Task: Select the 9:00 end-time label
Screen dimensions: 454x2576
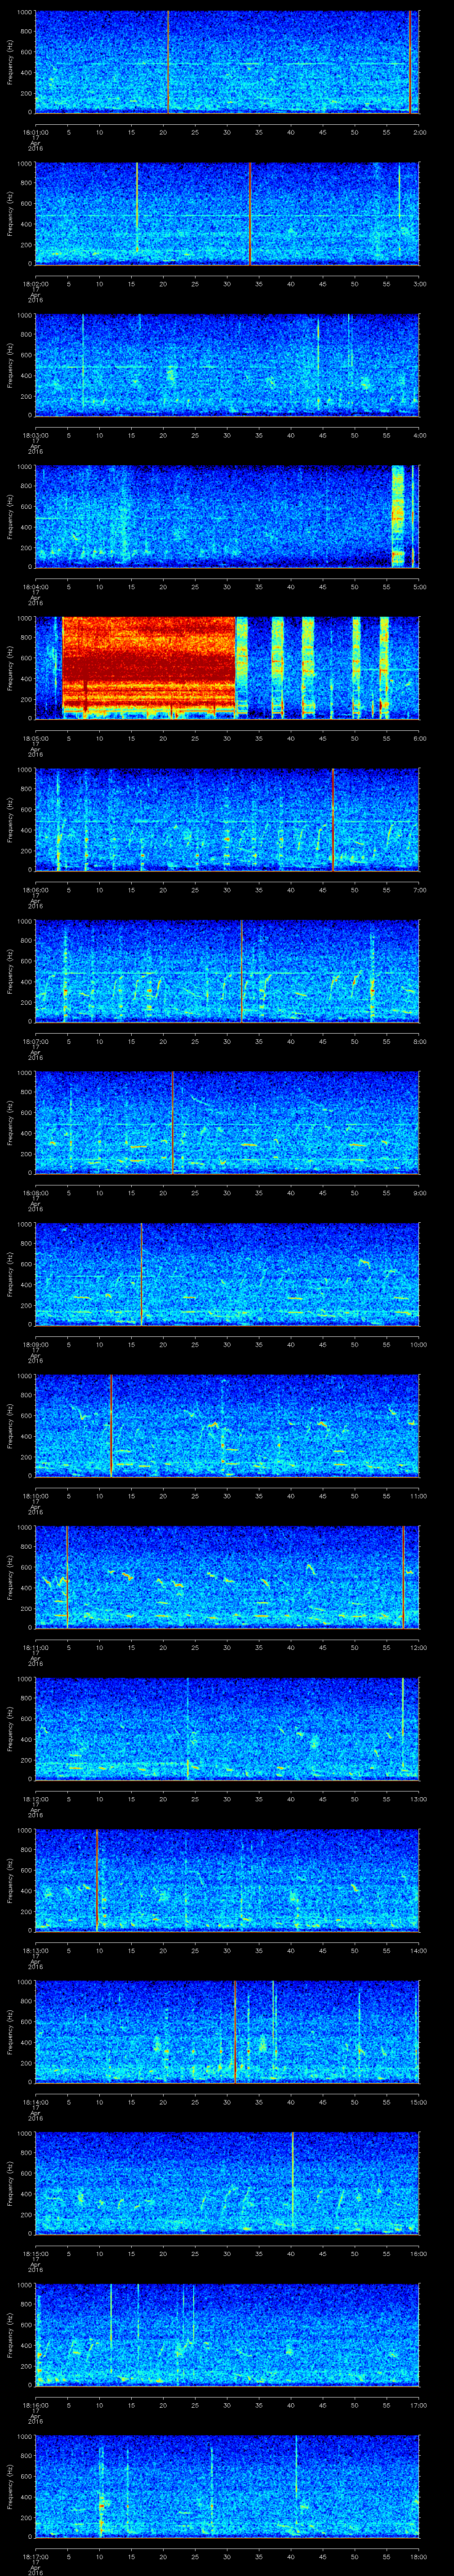Action: 419,1193
